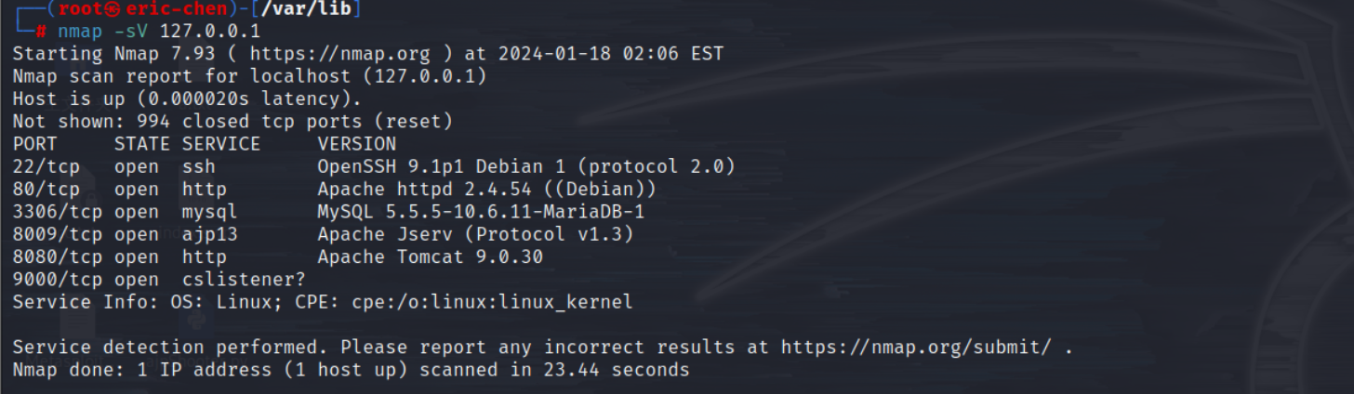Click the MySQL MariaDB version text

481,211
